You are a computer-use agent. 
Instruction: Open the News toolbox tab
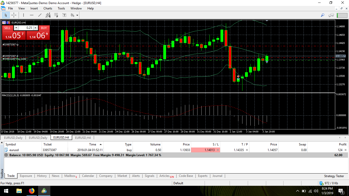[x=55, y=176]
